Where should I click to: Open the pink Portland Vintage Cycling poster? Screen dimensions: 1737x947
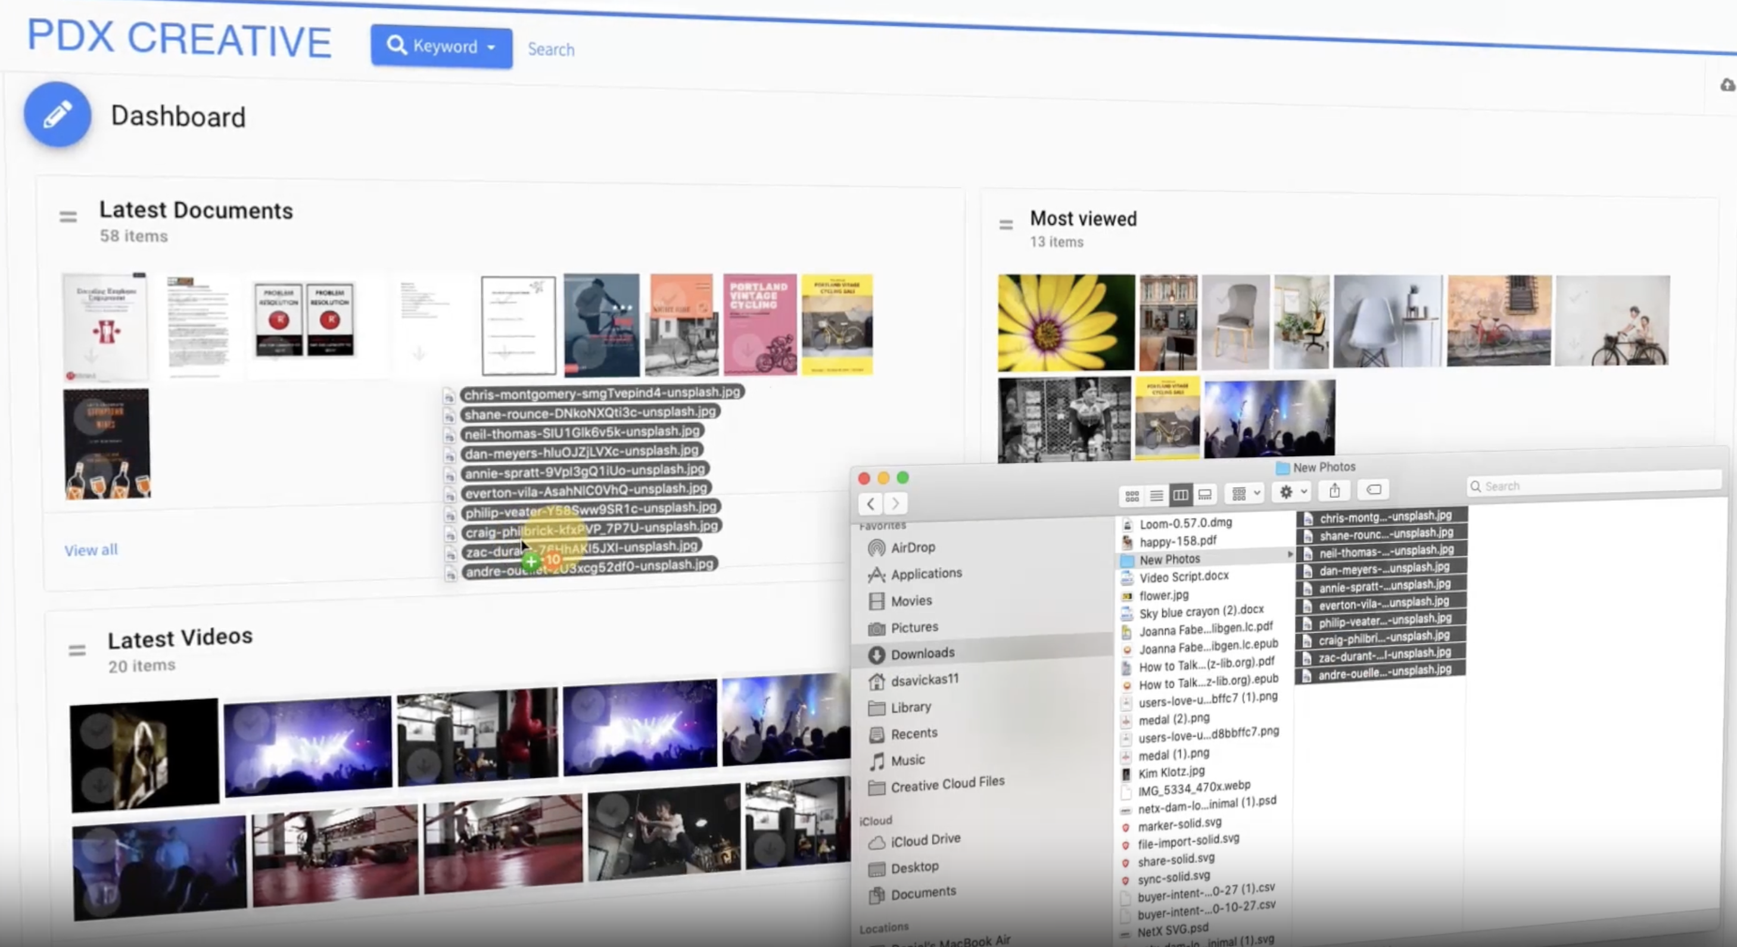[760, 324]
